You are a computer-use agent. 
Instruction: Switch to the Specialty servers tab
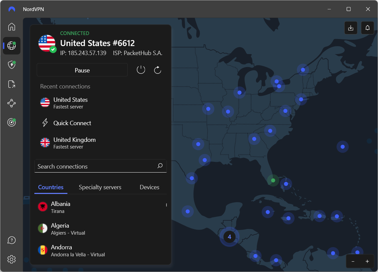[100, 187]
